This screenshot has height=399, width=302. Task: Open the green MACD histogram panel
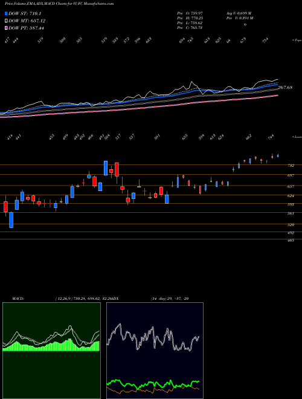51,351
